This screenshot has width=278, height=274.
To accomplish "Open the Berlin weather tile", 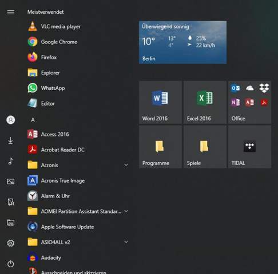I will click(182, 42).
